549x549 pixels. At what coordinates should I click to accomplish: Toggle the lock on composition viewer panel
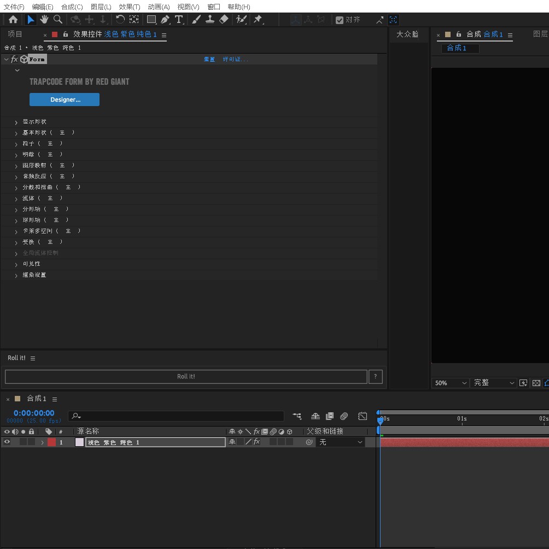459,34
